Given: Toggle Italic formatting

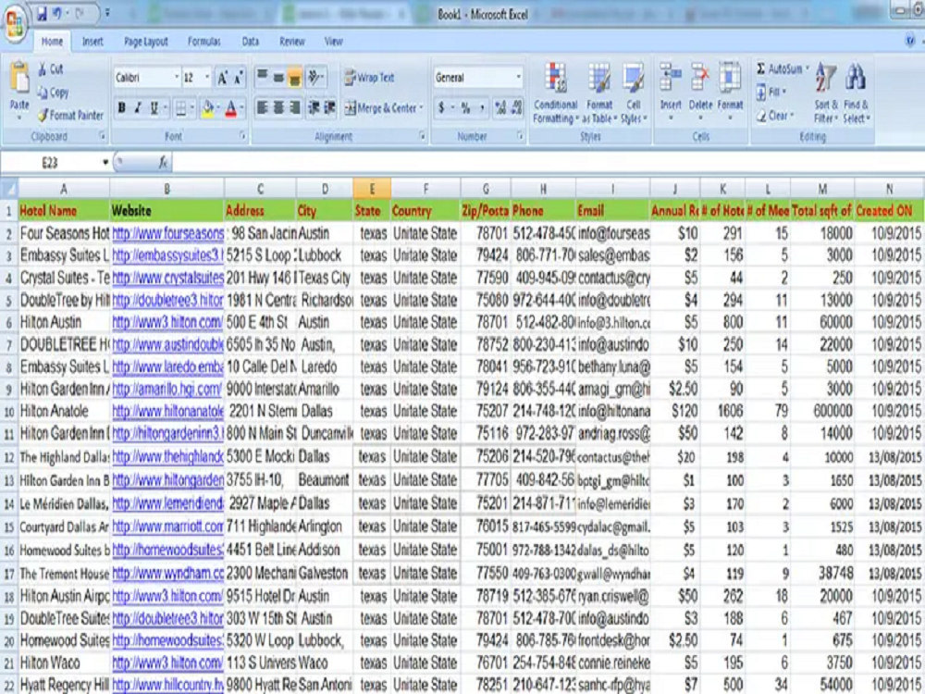Looking at the screenshot, I should pyautogui.click(x=138, y=108).
